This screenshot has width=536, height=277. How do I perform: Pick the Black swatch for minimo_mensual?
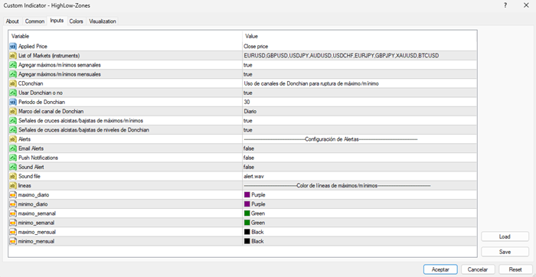(x=247, y=241)
